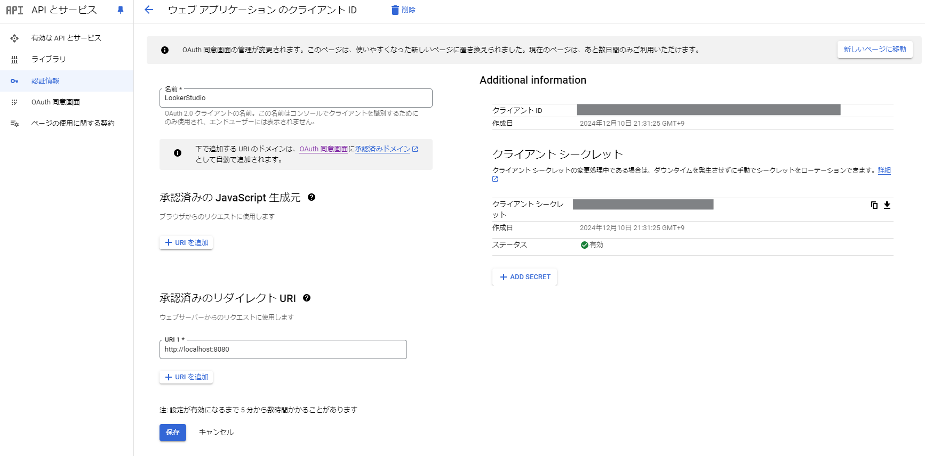Screen dimensions: 925x456
Task: Focus the URI 1 field with localhost:8080
Action: pyautogui.click(x=283, y=349)
